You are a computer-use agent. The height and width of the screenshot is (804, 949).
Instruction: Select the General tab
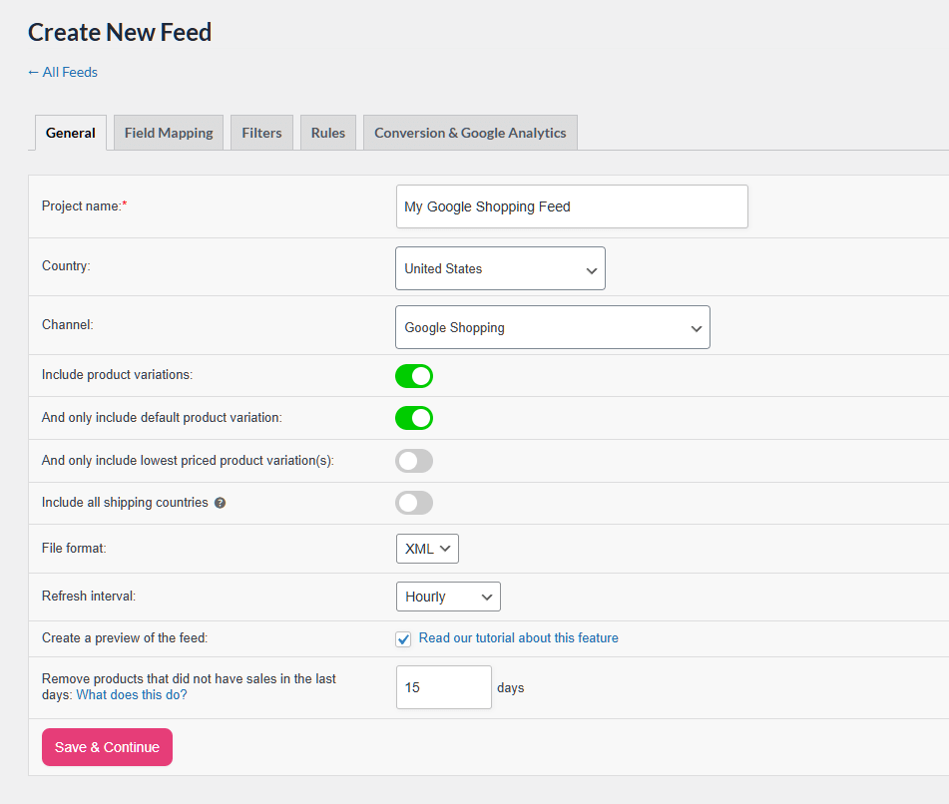click(x=71, y=133)
